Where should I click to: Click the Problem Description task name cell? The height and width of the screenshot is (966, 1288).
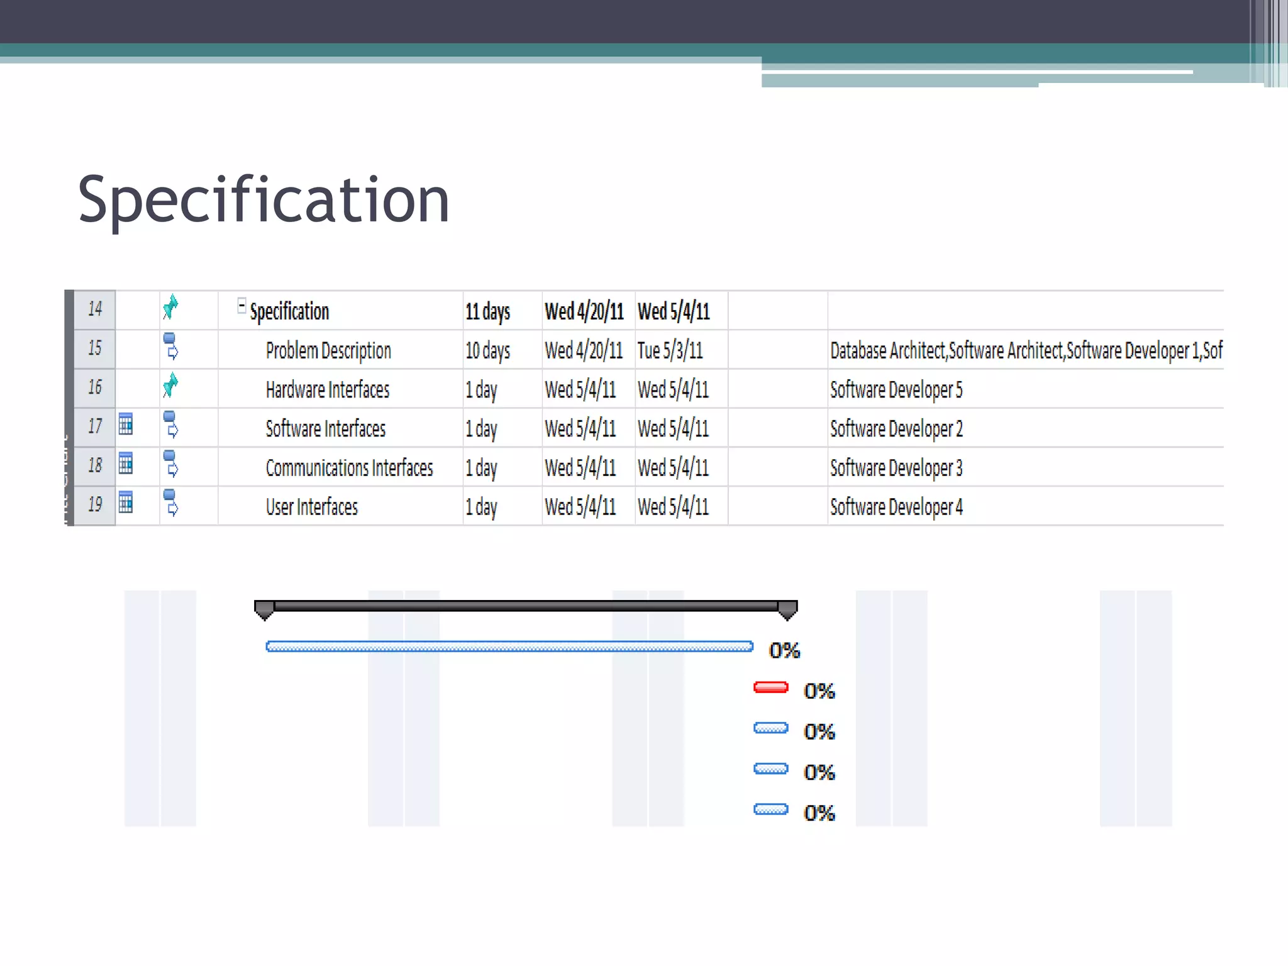tap(328, 351)
